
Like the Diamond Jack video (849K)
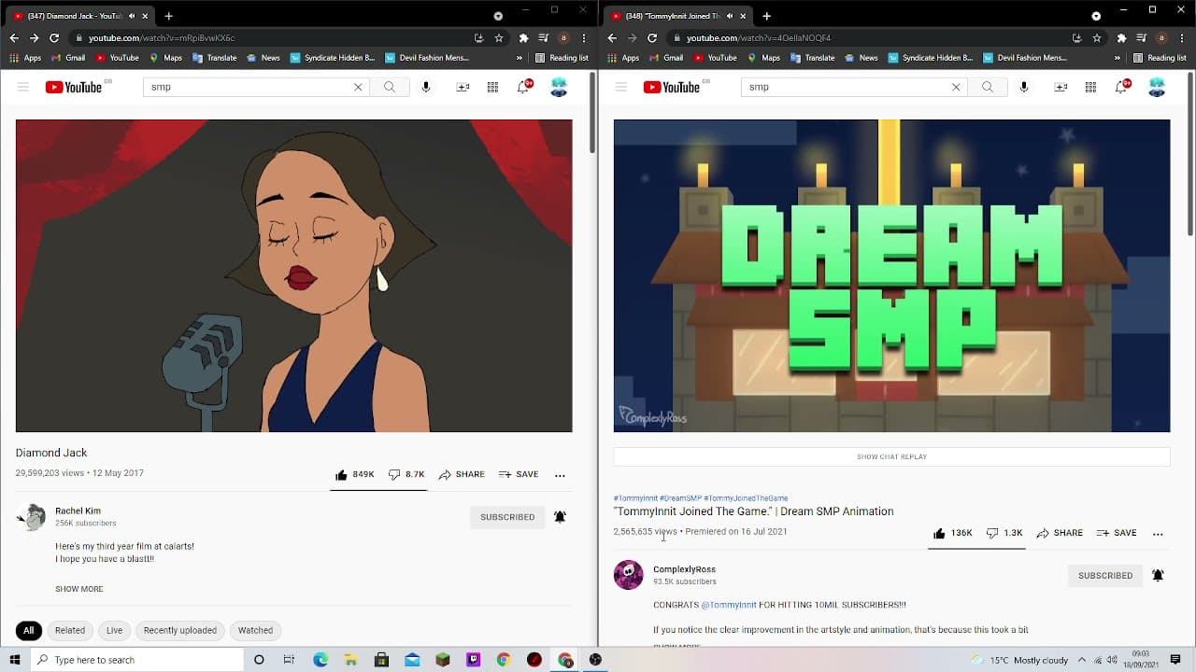click(x=355, y=474)
